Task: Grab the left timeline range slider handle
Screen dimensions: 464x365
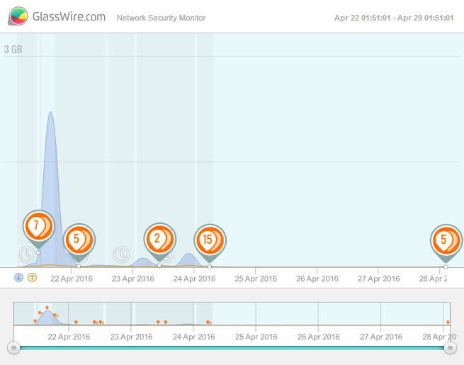Action: pos(13,347)
